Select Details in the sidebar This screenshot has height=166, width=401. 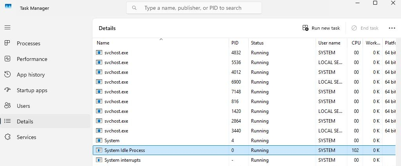click(45, 121)
